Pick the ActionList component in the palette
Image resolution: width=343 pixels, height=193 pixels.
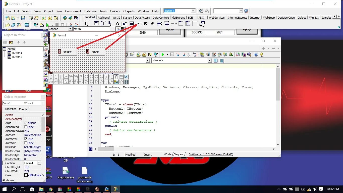(202, 24)
